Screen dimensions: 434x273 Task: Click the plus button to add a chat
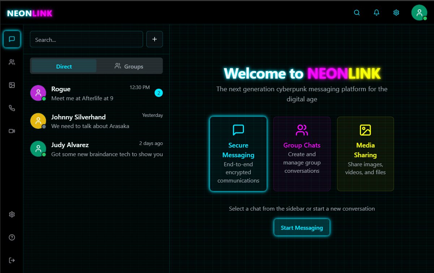(x=154, y=39)
